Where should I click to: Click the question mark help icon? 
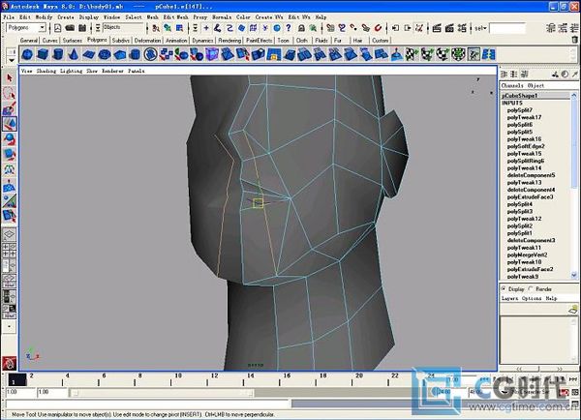pyautogui.click(x=289, y=28)
